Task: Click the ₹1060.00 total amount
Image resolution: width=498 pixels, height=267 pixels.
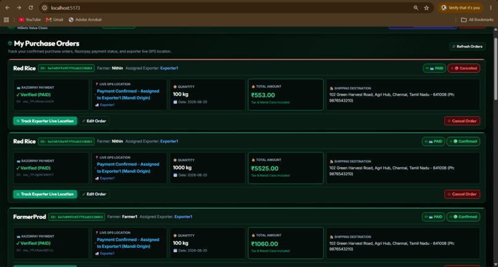Action: [264, 244]
